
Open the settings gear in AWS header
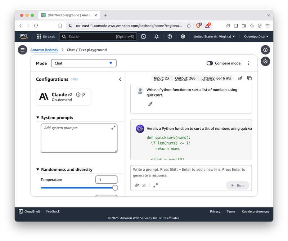pyautogui.click(x=183, y=36)
